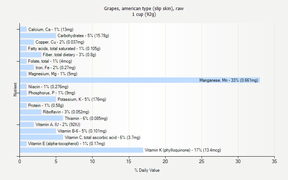Click the Calcium, Ca bar label

click(51, 30)
